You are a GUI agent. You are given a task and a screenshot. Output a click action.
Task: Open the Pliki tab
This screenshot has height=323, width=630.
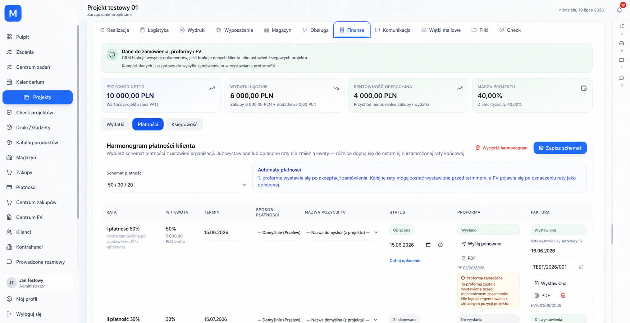480,30
